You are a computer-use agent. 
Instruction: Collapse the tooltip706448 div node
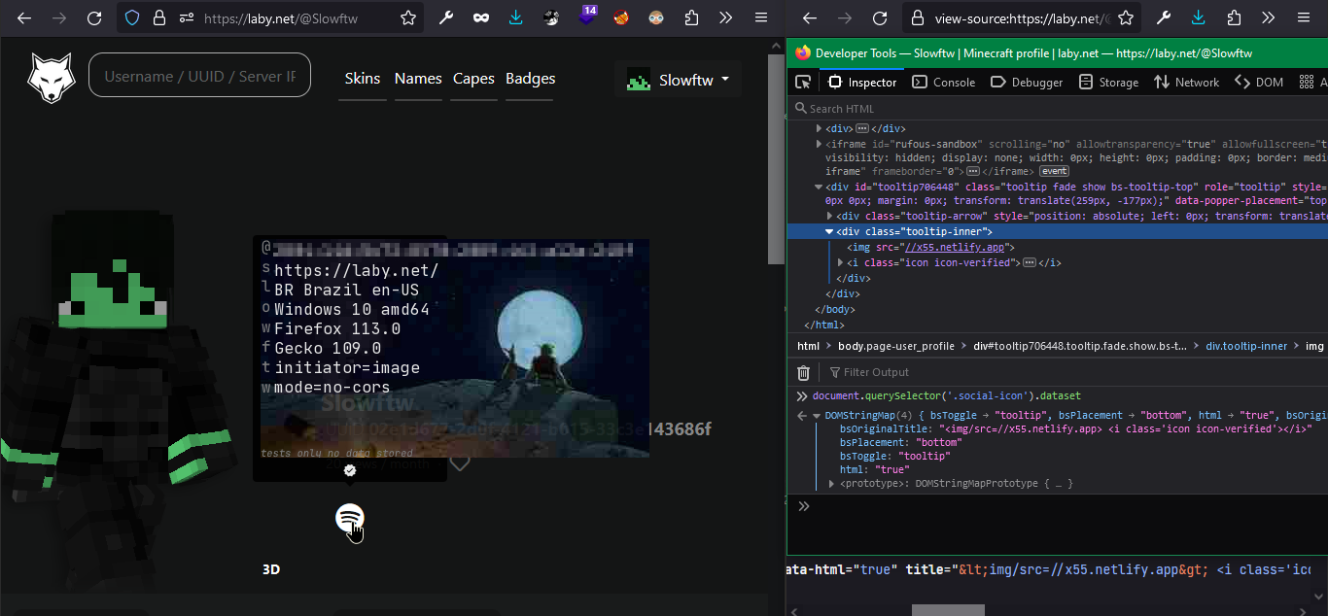(819, 186)
